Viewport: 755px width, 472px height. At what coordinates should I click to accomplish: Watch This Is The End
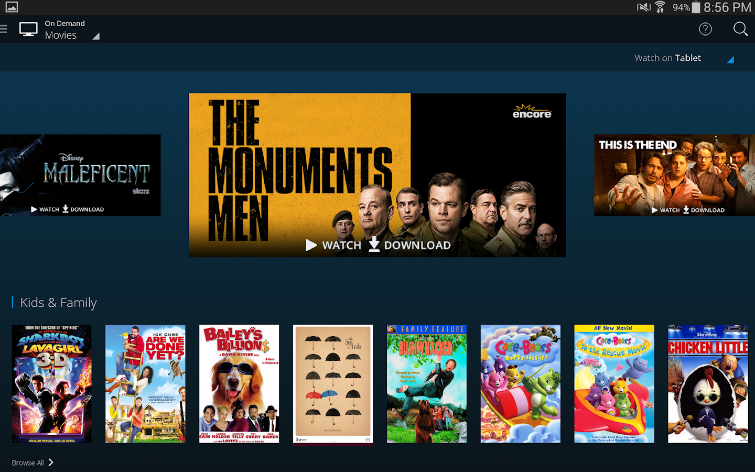coord(665,210)
